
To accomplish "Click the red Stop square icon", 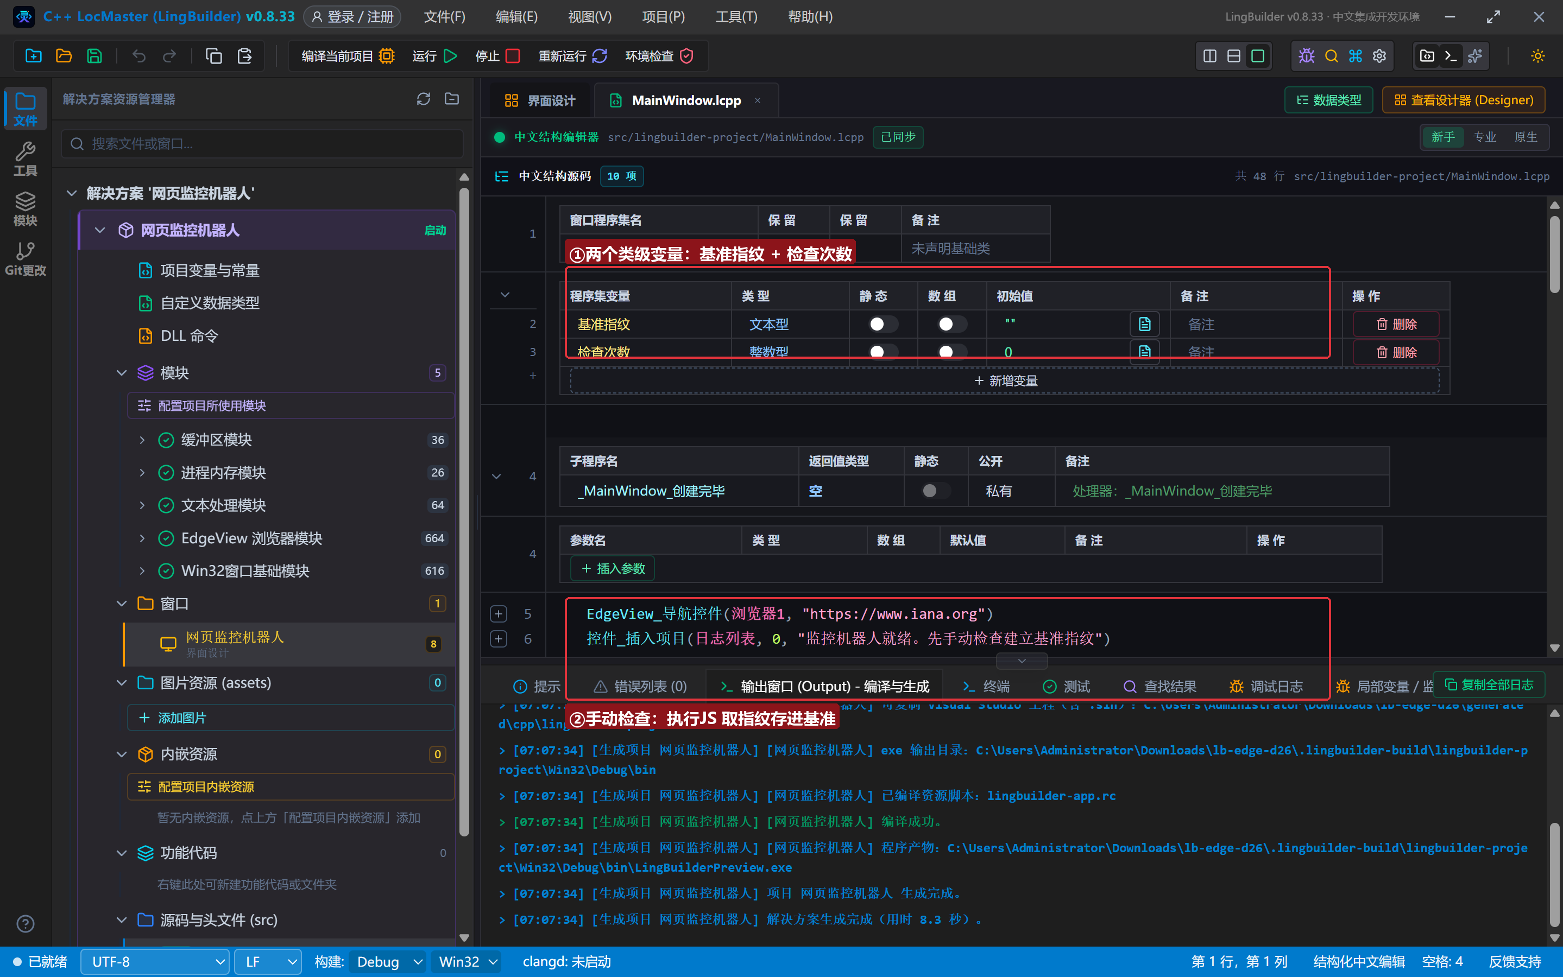I will (513, 56).
